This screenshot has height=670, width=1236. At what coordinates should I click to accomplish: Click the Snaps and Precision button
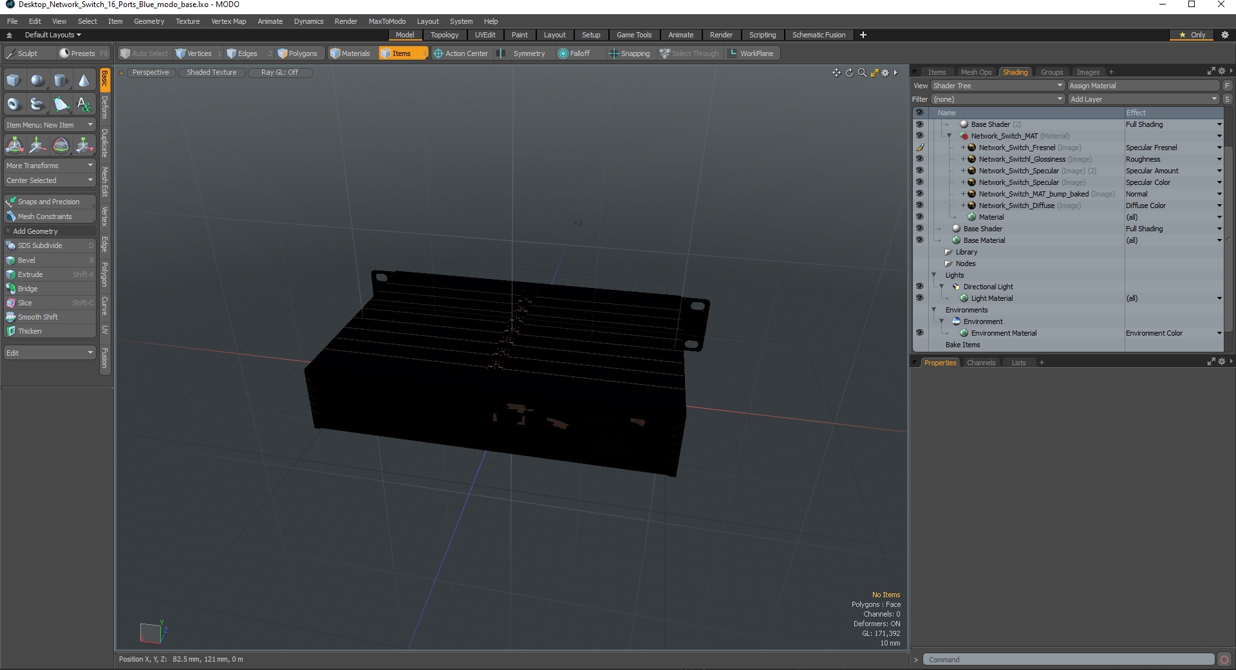tap(50, 202)
